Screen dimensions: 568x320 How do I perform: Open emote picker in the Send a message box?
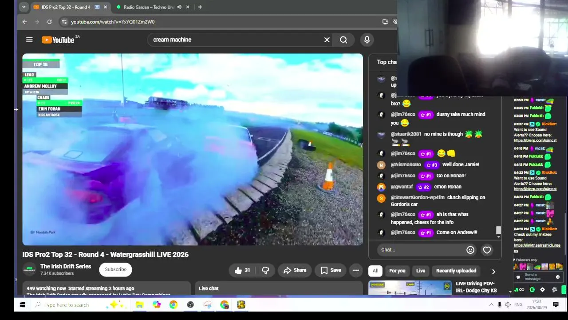558,277
